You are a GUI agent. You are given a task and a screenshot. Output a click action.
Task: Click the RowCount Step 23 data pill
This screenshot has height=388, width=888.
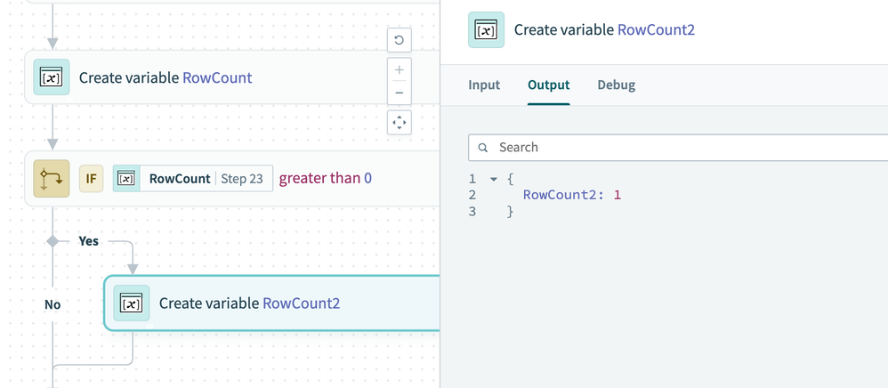pos(194,179)
